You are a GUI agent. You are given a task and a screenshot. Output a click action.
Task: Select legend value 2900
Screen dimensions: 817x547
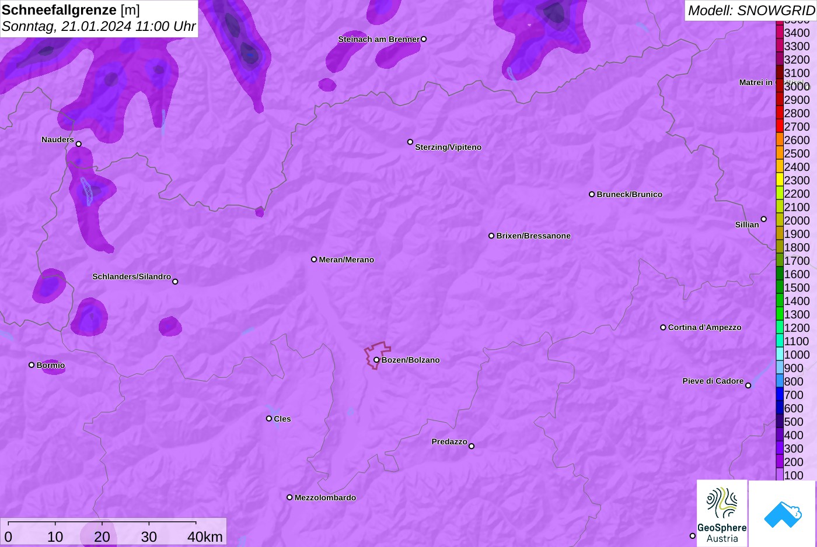pyautogui.click(x=797, y=100)
